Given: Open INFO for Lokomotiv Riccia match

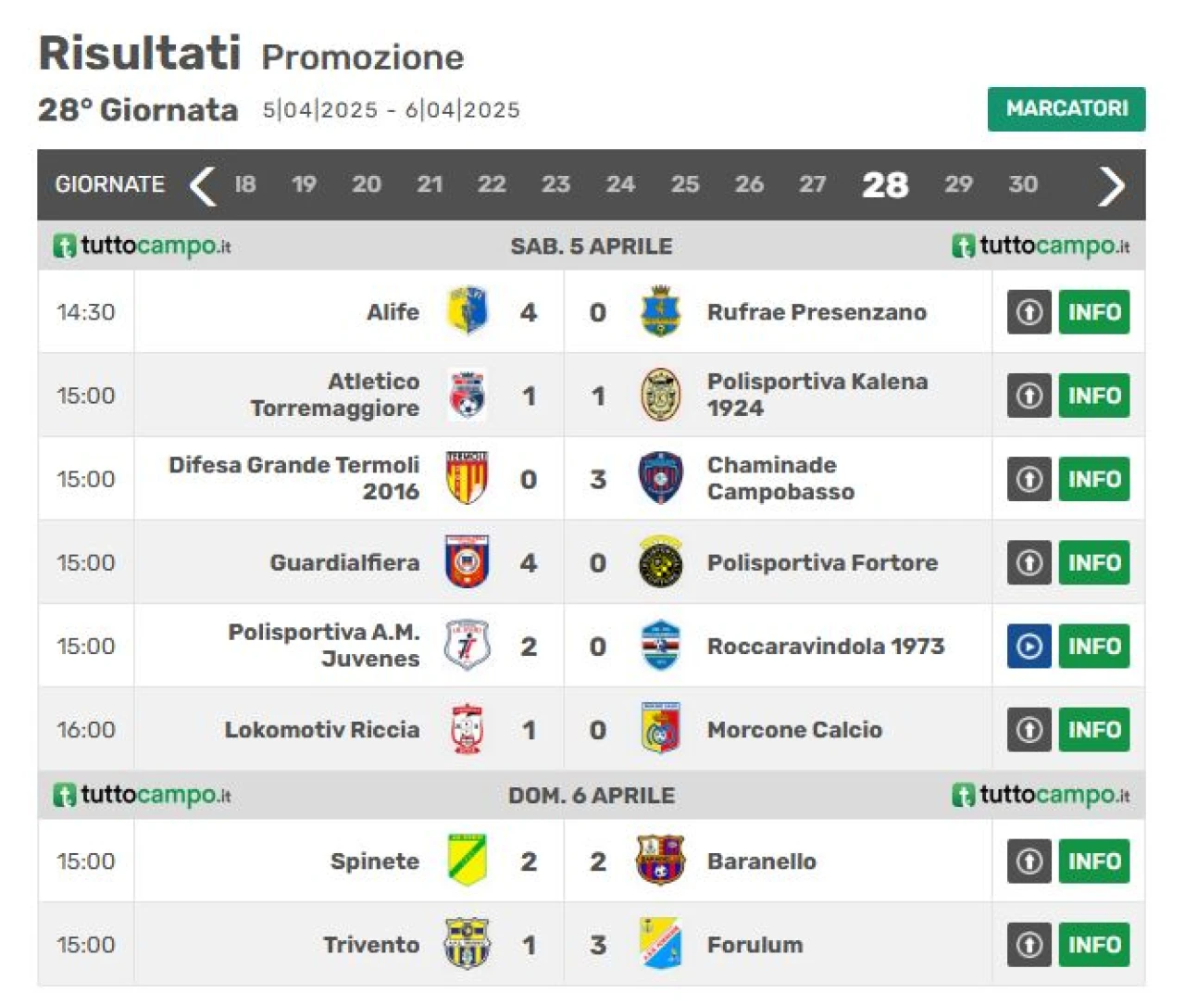Looking at the screenshot, I should tap(1094, 729).
